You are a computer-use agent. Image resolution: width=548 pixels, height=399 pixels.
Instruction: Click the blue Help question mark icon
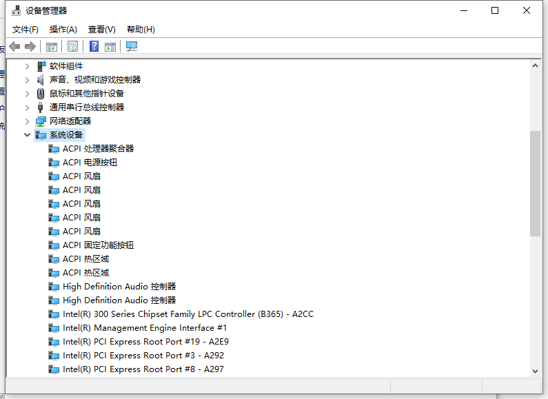pos(94,46)
